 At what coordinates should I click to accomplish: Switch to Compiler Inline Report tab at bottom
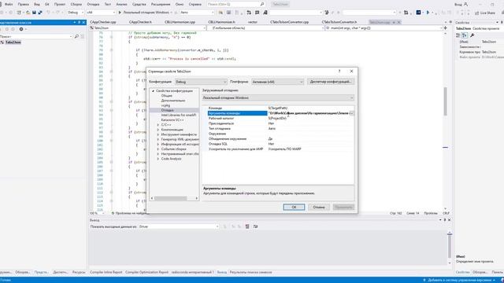[106, 272]
